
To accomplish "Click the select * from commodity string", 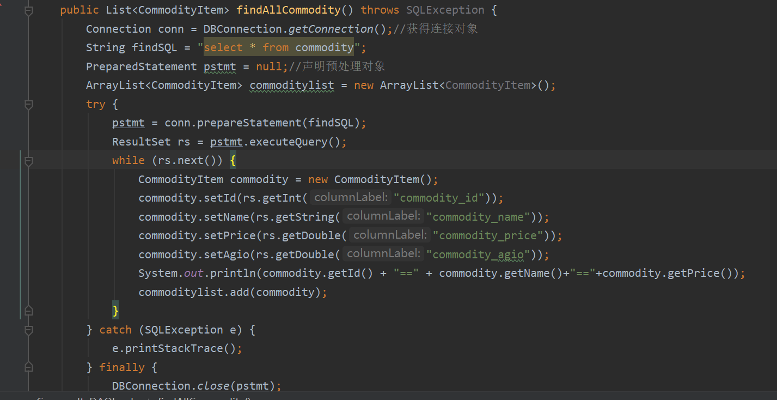I will click(x=279, y=47).
